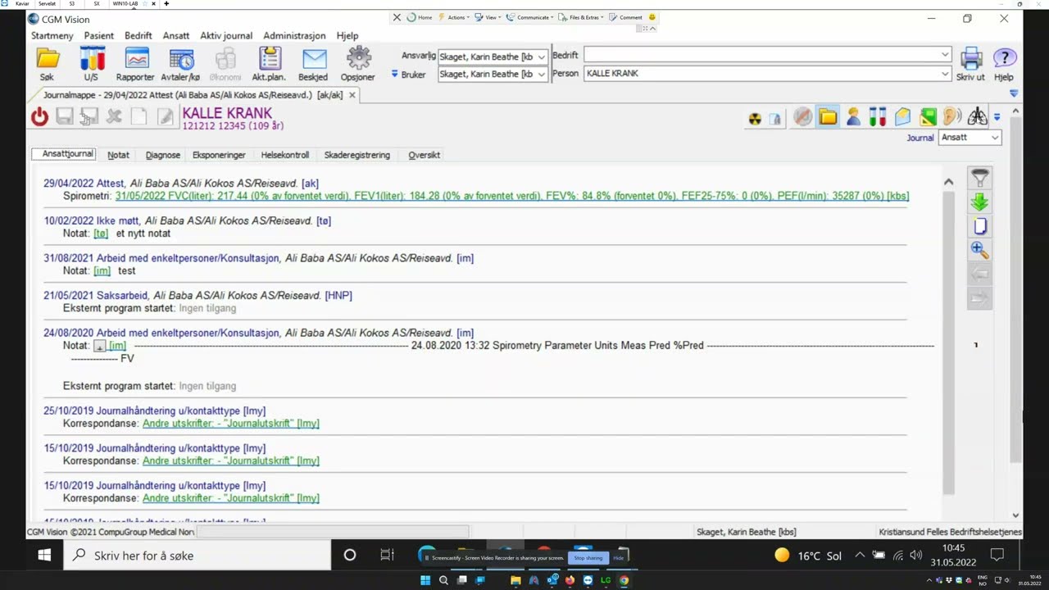
Task: Open the Bedrift menu
Action: tap(139, 36)
